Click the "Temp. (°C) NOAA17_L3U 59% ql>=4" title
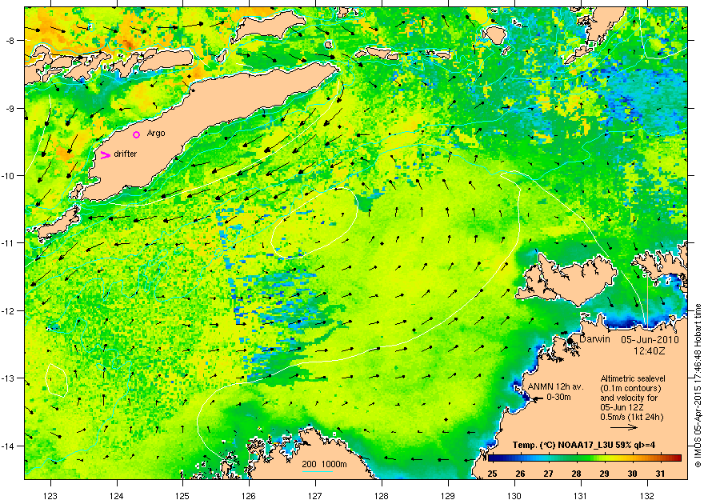The height and width of the screenshot is (504, 704). pyautogui.click(x=584, y=446)
